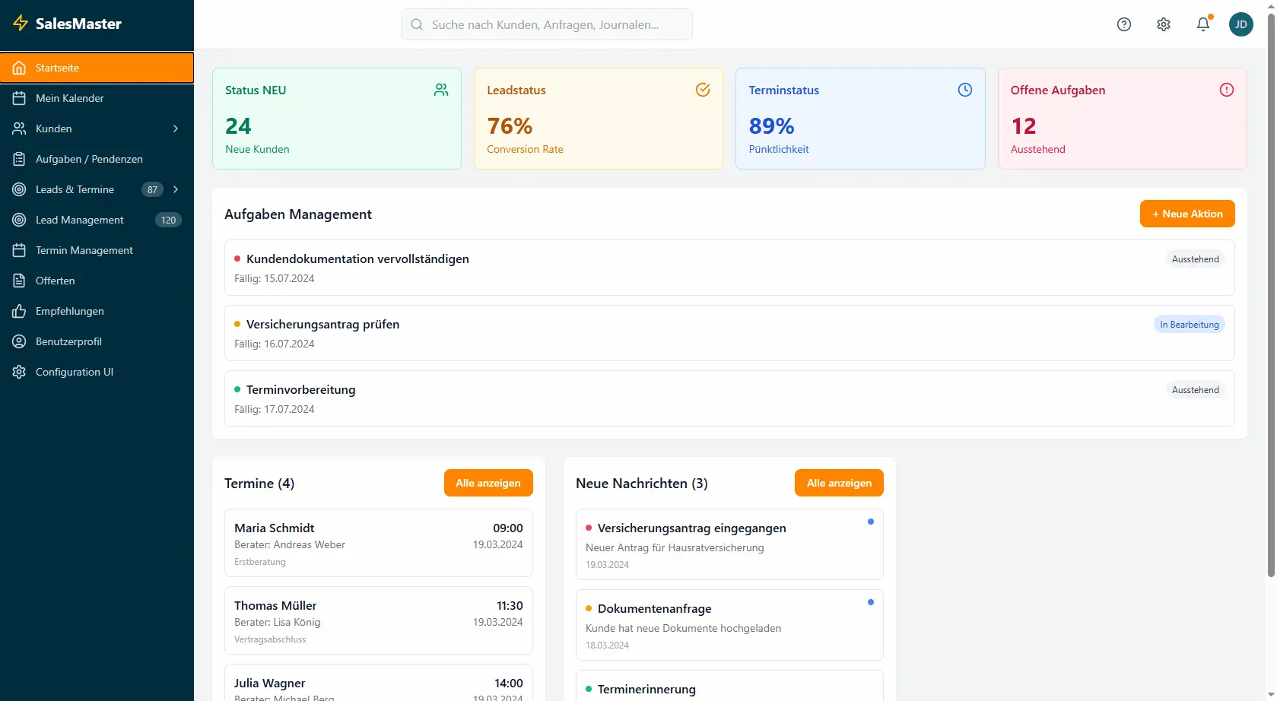Image resolution: width=1277 pixels, height=701 pixels.
Task: Click the help question mark icon
Action: tap(1123, 24)
